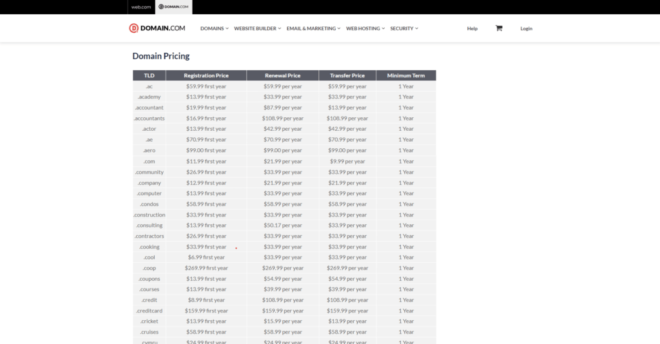
Task: Select the .cricket TLD cell
Action: coord(150,321)
